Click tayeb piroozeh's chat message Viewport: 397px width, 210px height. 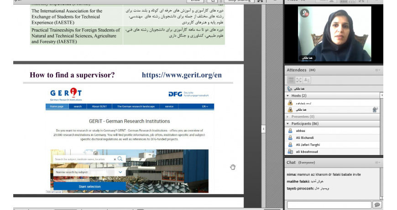click(x=308, y=189)
